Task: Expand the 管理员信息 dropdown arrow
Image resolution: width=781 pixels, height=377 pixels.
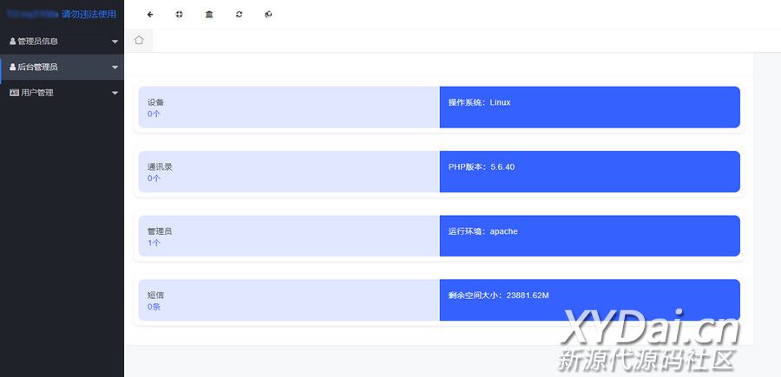Action: (115, 42)
